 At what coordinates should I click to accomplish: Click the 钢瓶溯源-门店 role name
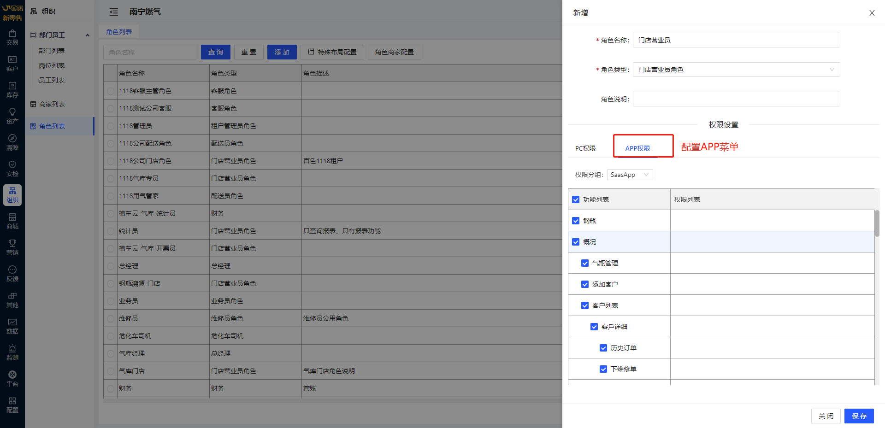coord(140,283)
